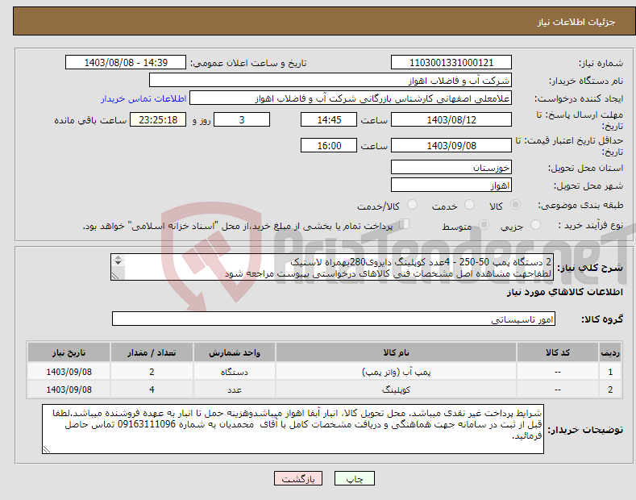The width and height of the screenshot is (636, 500).
Task: Click the announcement date field 1403/08/08 - 14:39
Action: (x=126, y=63)
